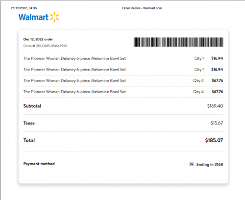245x200 pixels.
Task: Click the Walmart spark logo icon
Action: pyautogui.click(x=54, y=17)
